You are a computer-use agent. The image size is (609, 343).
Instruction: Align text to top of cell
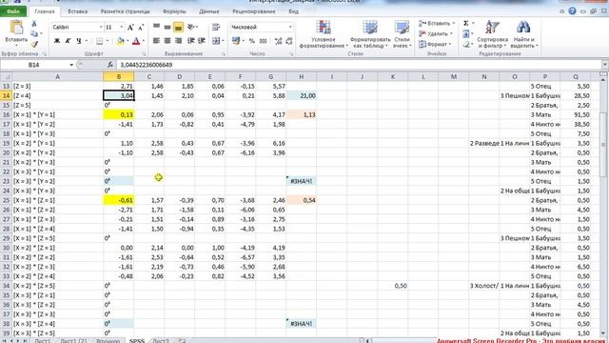156,27
